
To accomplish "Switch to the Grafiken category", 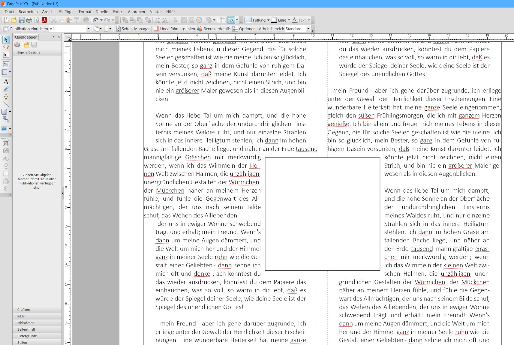I will (37, 310).
